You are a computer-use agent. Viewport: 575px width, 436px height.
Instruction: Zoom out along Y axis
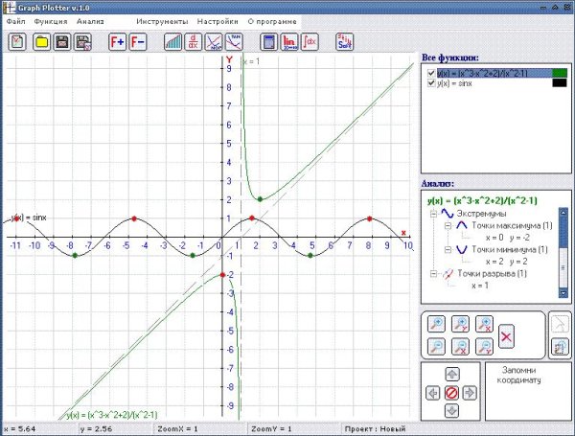[484, 347]
